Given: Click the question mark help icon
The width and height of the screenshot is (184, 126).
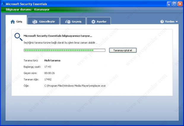Looking at the screenshot, I should coord(162,21).
